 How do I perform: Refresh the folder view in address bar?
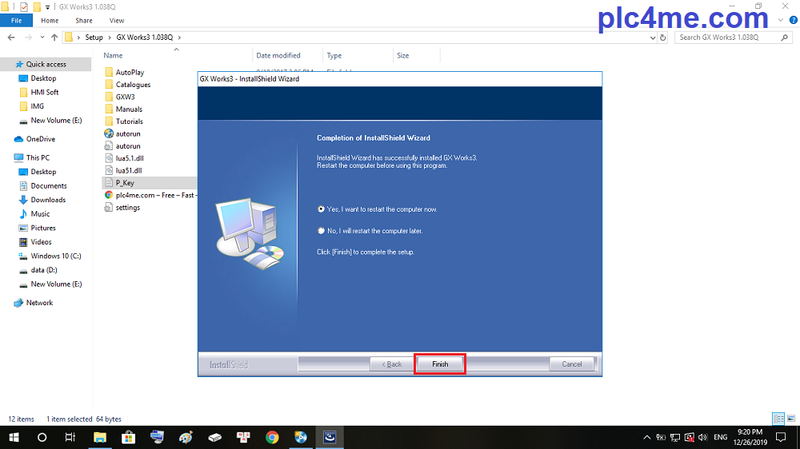click(x=662, y=38)
